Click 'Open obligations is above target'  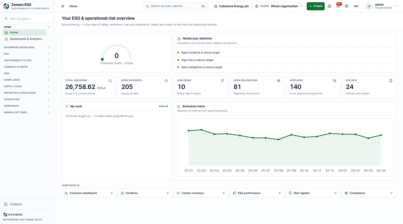tap(201, 67)
